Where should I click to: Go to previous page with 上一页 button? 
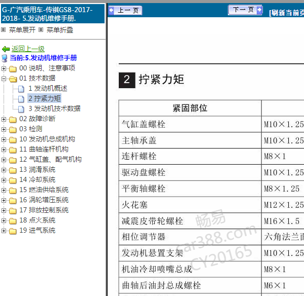point(125,10)
